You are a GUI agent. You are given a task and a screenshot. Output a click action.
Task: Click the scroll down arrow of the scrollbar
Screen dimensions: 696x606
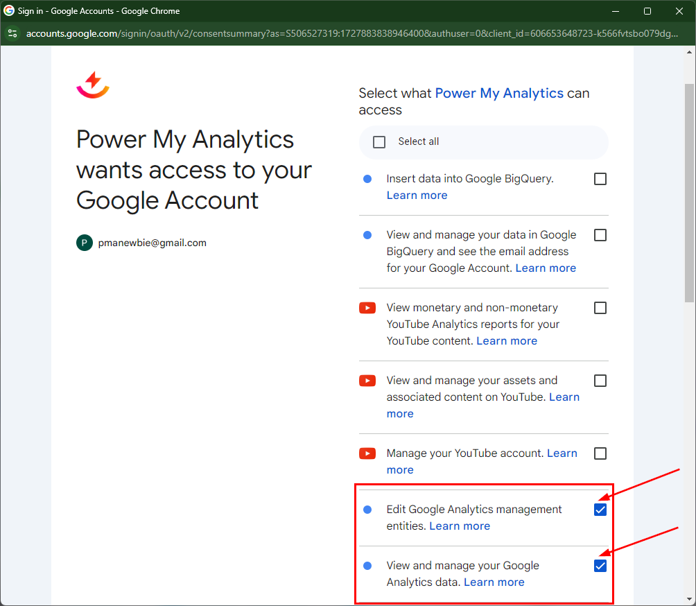point(689,598)
